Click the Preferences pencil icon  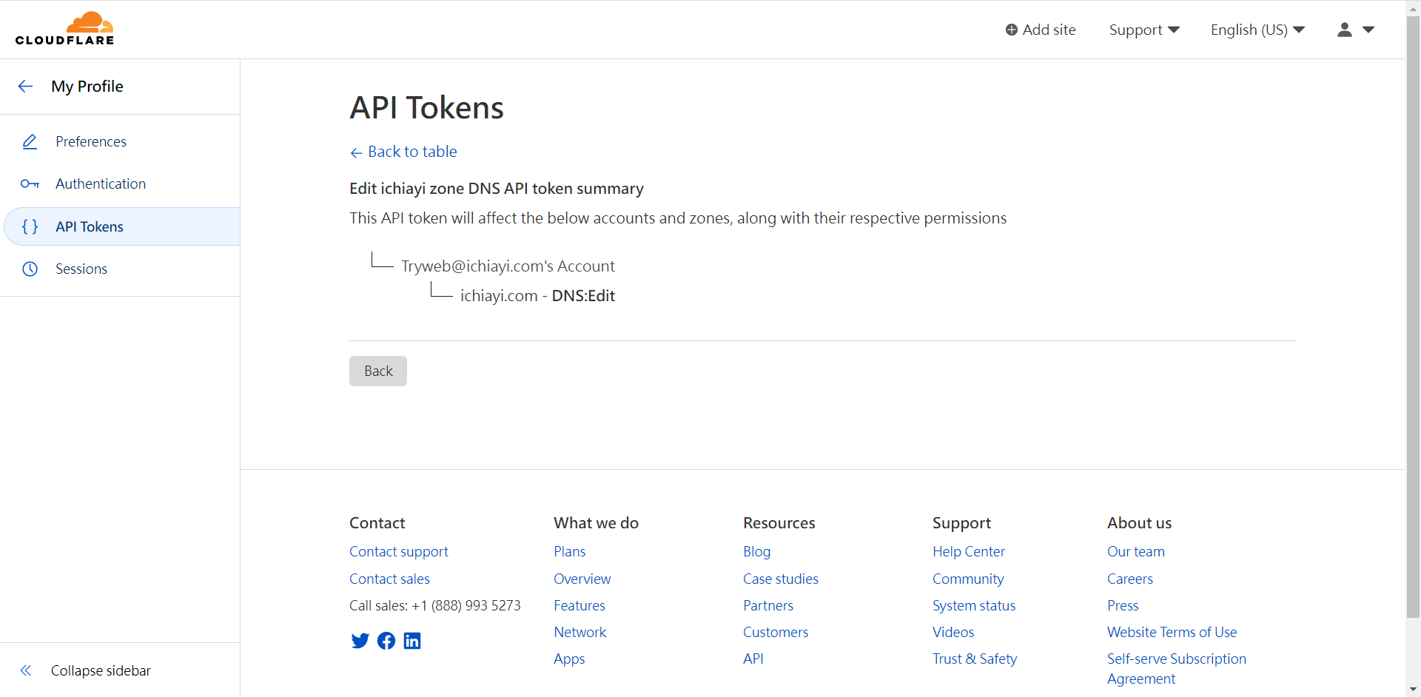[30, 141]
